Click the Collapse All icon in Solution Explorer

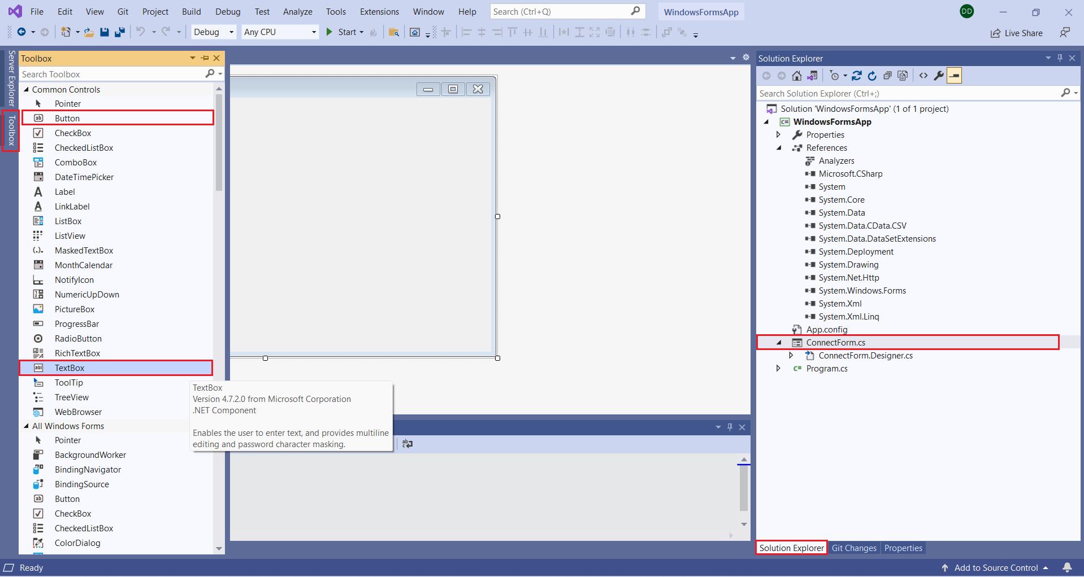pos(887,76)
